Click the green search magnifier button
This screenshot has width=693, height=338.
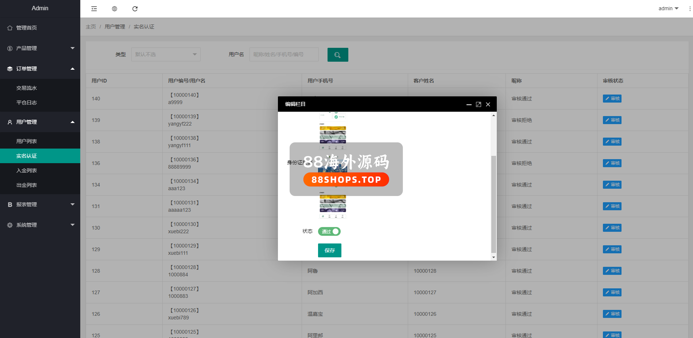click(x=337, y=55)
